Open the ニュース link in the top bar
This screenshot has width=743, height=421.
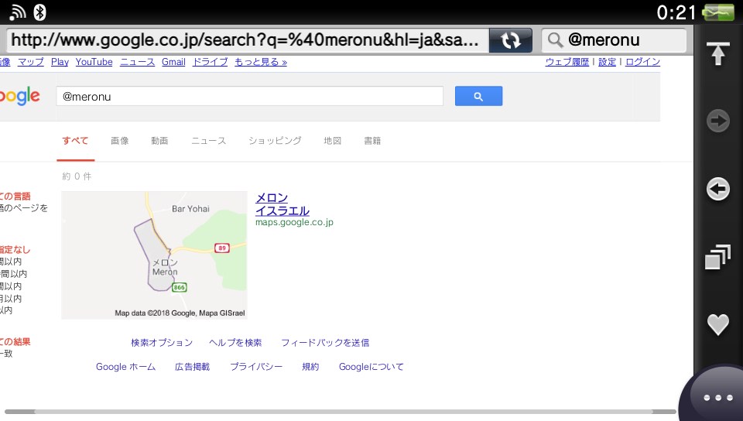pyautogui.click(x=138, y=62)
